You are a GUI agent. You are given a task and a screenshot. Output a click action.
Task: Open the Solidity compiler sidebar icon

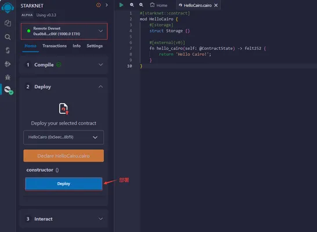coord(8,50)
